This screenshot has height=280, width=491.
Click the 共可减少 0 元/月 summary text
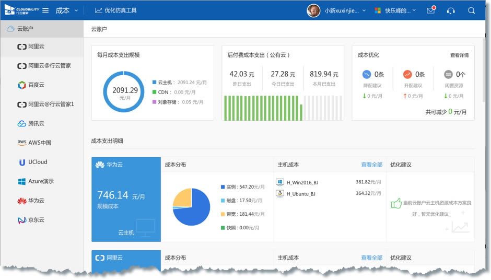[446, 112]
